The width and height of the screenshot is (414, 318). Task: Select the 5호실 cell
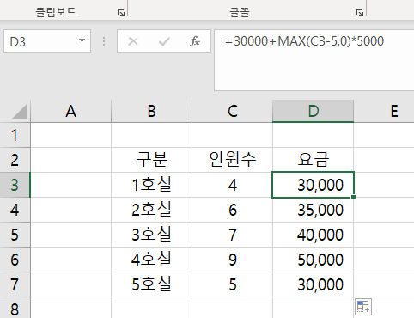pyautogui.click(x=151, y=284)
